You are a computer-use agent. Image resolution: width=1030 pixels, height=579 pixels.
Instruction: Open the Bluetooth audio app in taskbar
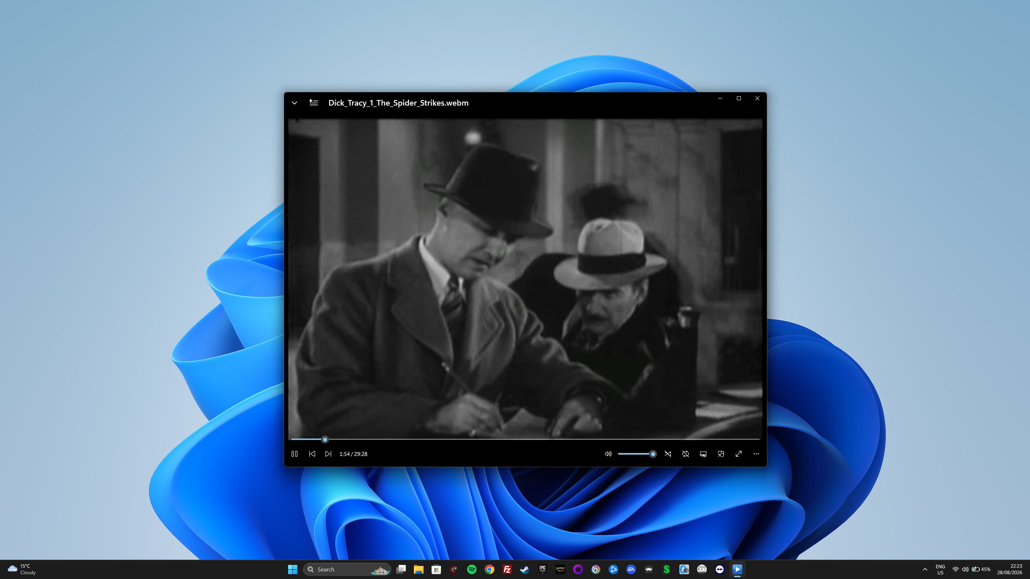pos(684,569)
